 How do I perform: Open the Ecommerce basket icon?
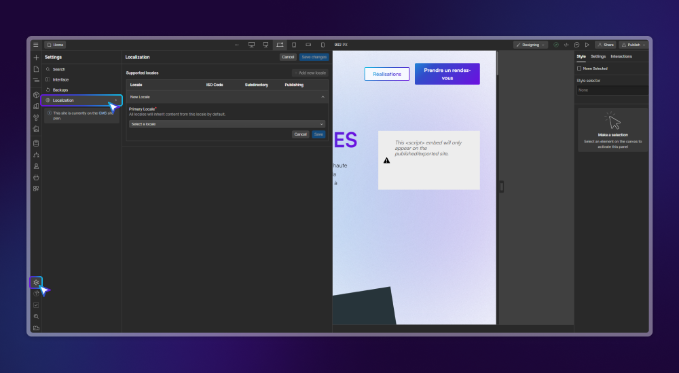[x=36, y=178]
